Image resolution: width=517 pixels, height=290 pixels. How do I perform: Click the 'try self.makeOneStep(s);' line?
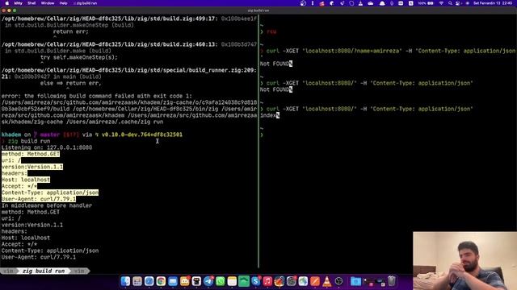pos(79,57)
